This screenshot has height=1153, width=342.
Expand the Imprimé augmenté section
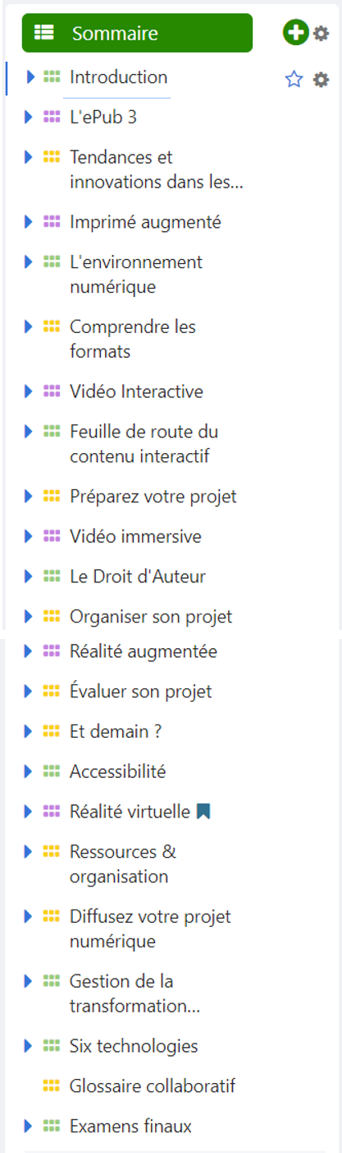coord(30,222)
